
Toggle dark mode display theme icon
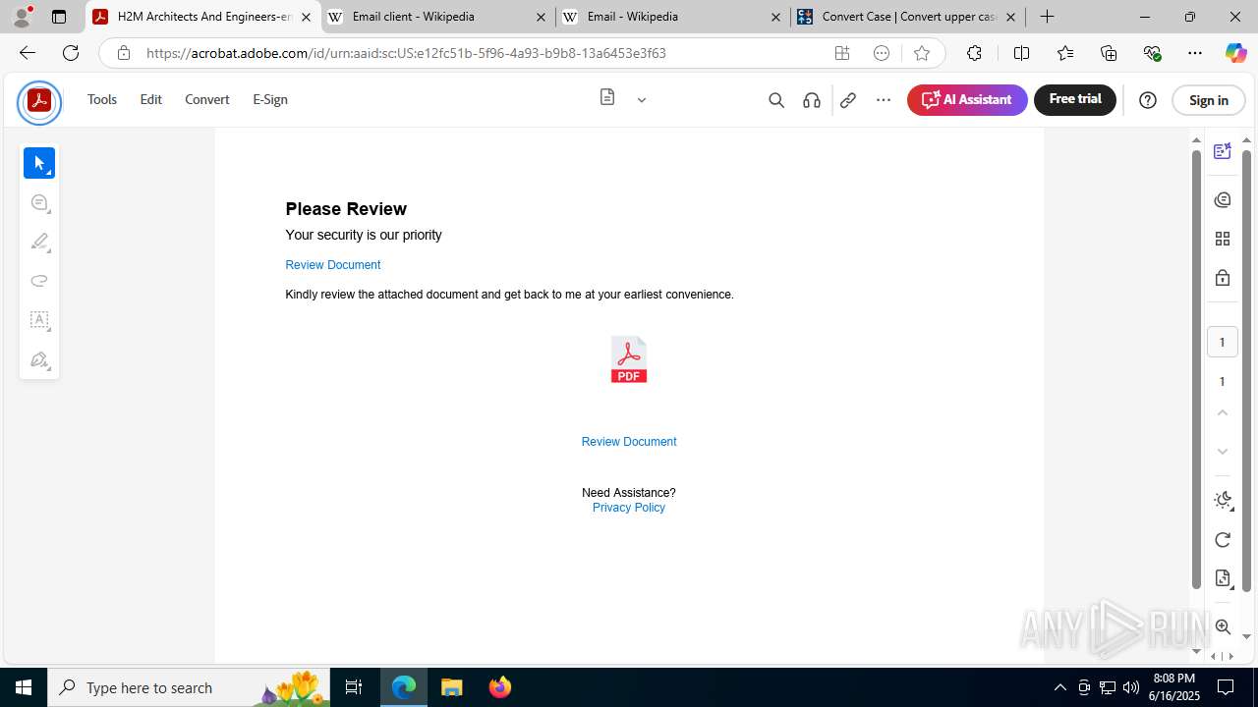point(1223,501)
